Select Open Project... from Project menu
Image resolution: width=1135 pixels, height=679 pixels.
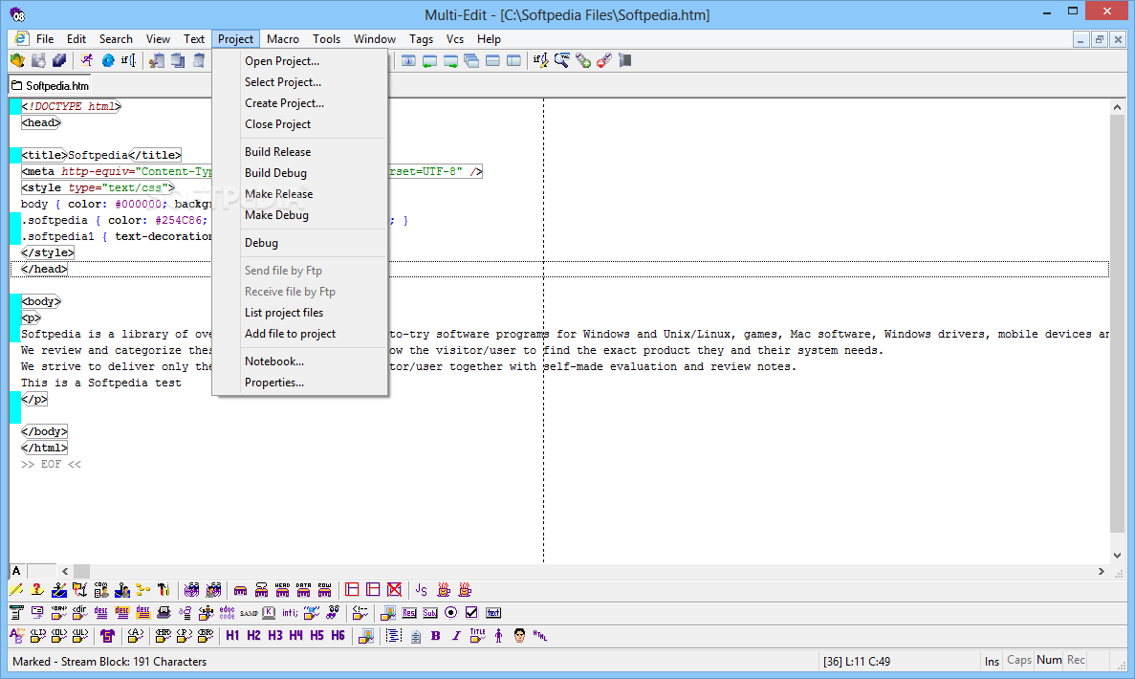[281, 61]
